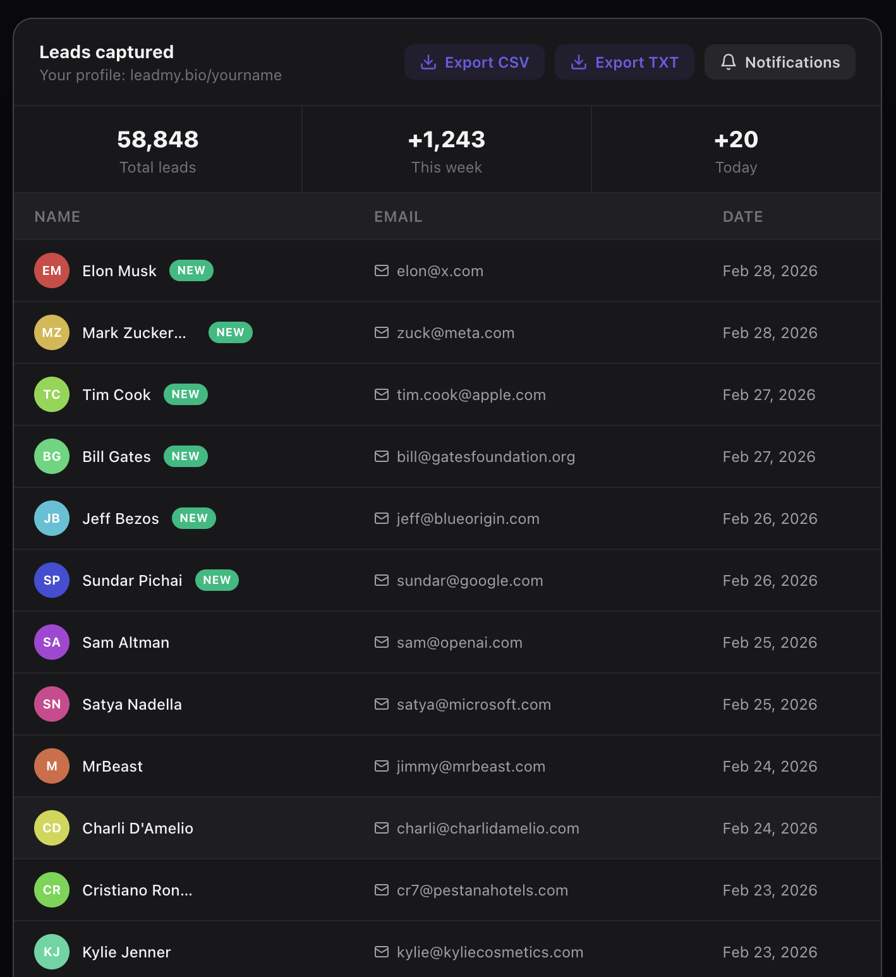Click the EMAIL column header

pos(398,217)
